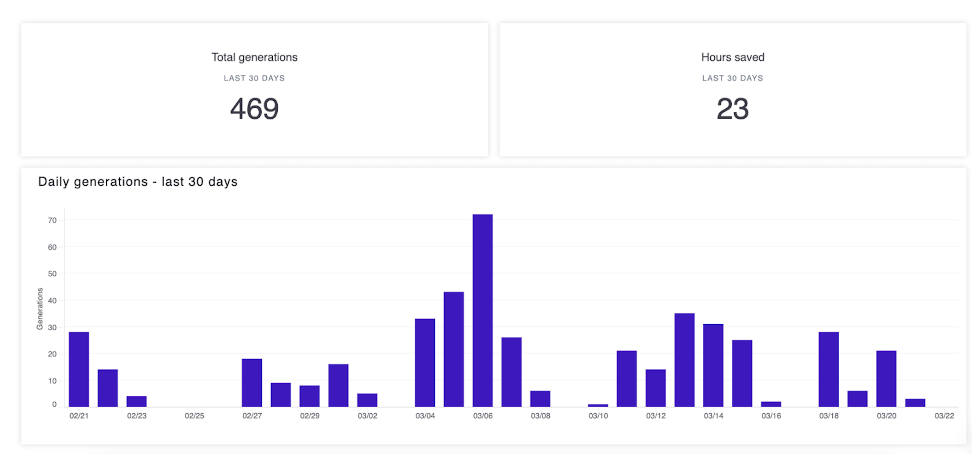This screenshot has height=454, width=972.
Task: Click the tallest bar at 03/06
Action: tap(483, 310)
